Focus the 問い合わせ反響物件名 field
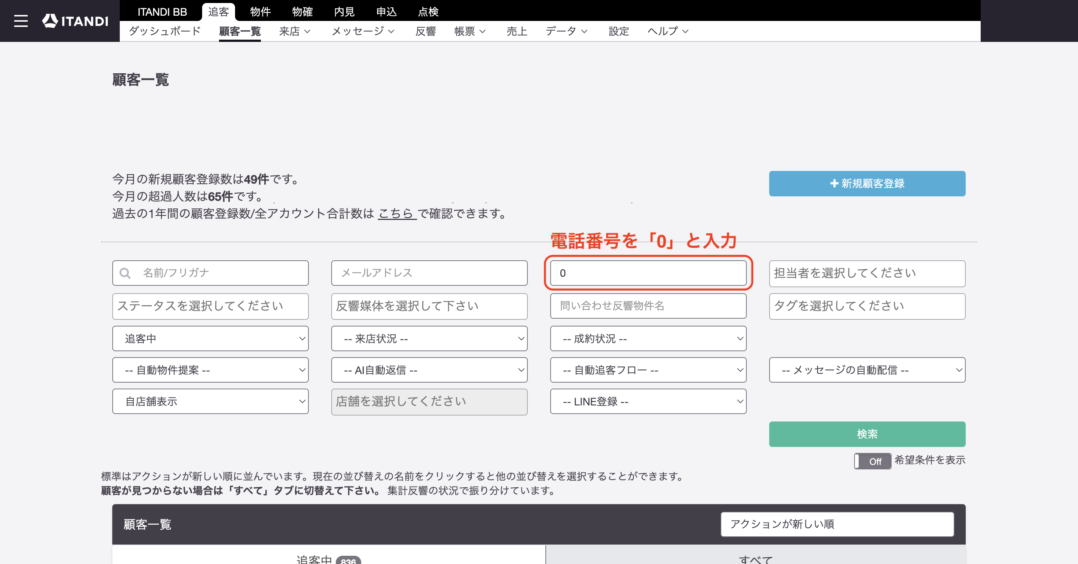Image resolution: width=1078 pixels, height=564 pixels. point(648,306)
